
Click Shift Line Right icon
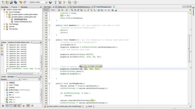(x=102, y=10)
